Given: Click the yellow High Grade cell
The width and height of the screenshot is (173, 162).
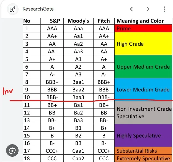Looking at the screenshot, I should click(143, 44).
